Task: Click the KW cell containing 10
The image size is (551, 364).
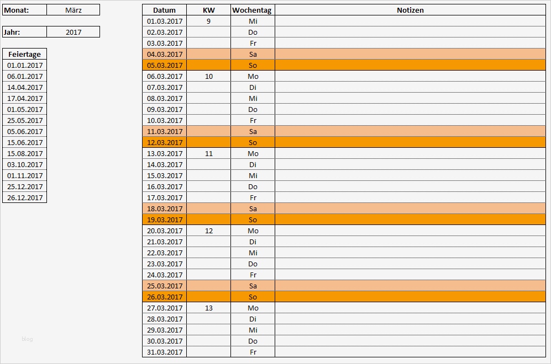Action: pyautogui.click(x=208, y=76)
